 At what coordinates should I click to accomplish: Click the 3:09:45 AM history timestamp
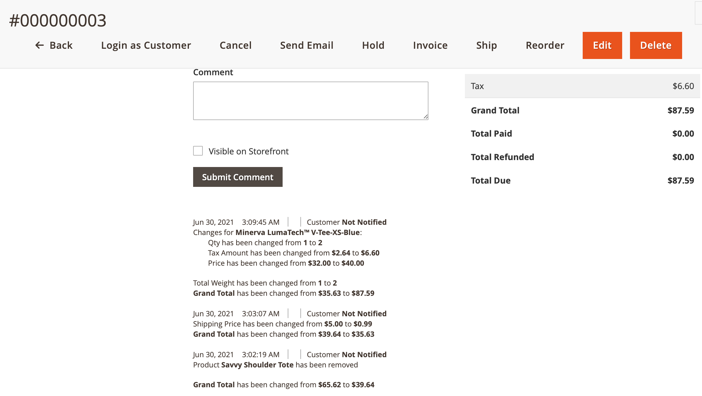[261, 222]
